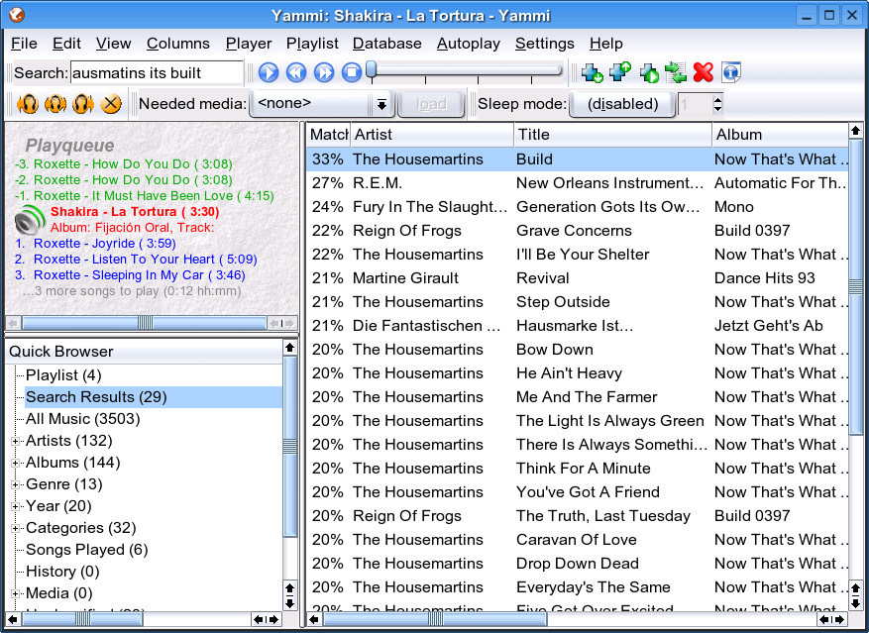Click the song info icon in the toolbar
Viewport: 869px width, 633px height.
[x=731, y=72]
